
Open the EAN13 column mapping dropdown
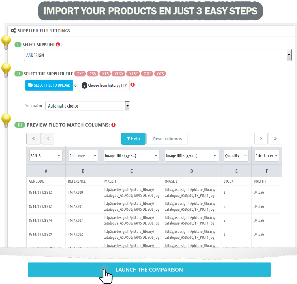pyautogui.click(x=46, y=156)
